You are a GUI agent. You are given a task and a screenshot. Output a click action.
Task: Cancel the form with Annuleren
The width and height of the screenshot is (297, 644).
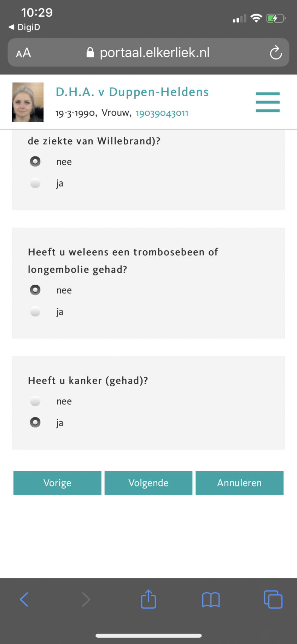coord(239,483)
